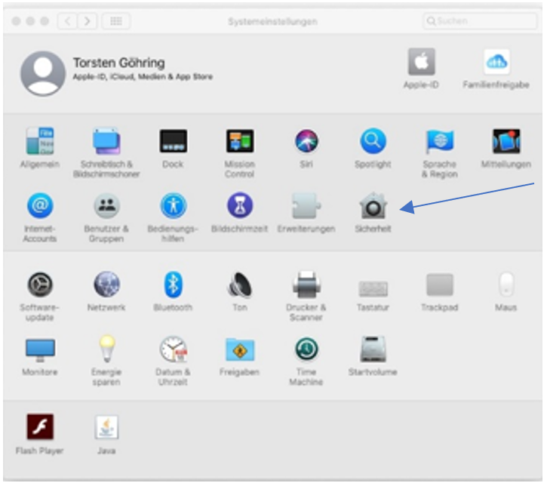Image resolution: width=544 pixels, height=483 pixels.
Task: Open the Time Machine pane
Action: 306,349
